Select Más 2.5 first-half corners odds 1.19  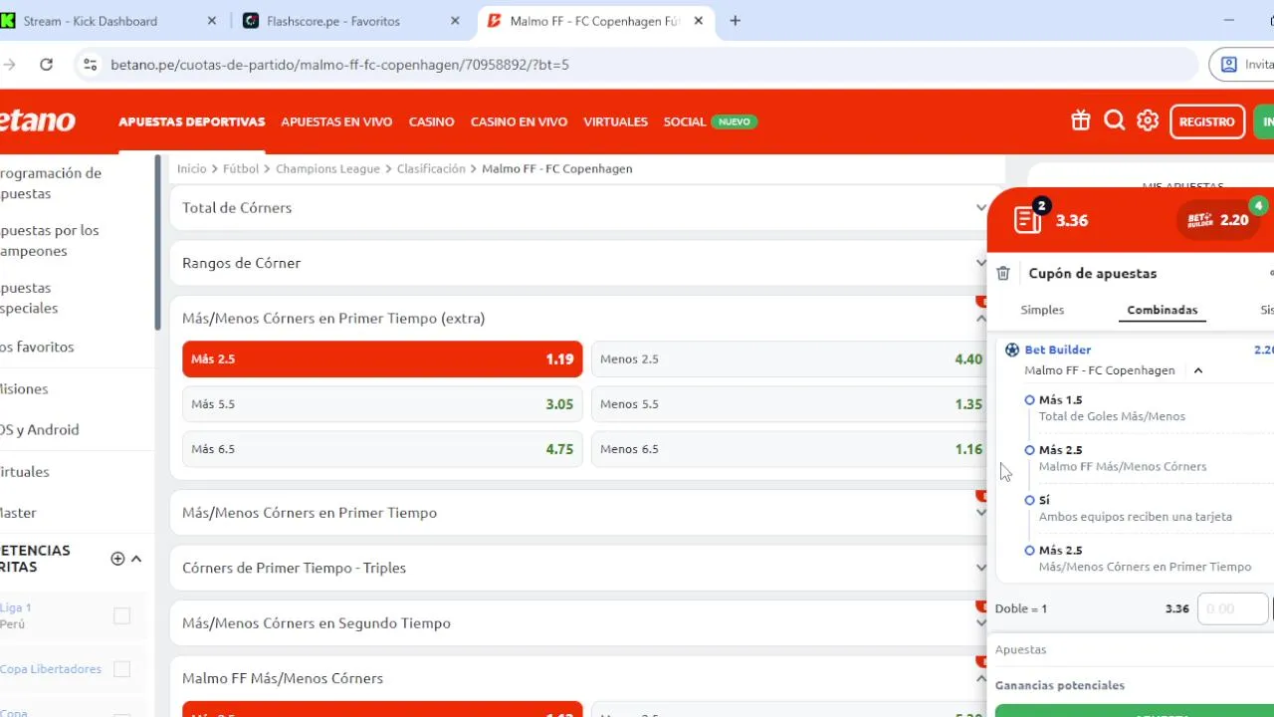(x=382, y=359)
